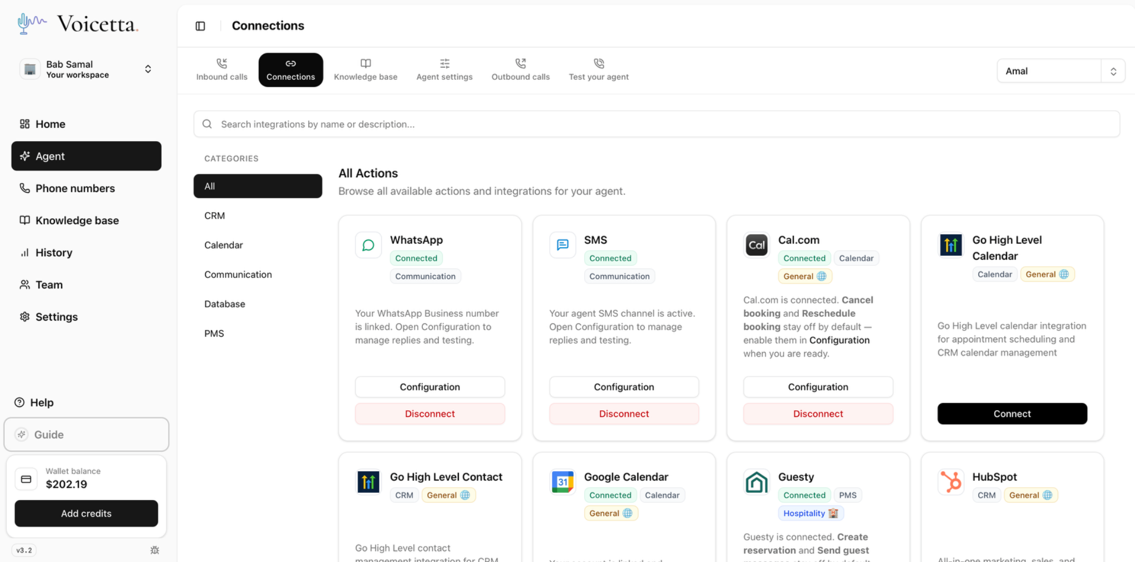The image size is (1135, 562).
Task: Switch to the Outbound calls tab
Action: [x=520, y=70]
